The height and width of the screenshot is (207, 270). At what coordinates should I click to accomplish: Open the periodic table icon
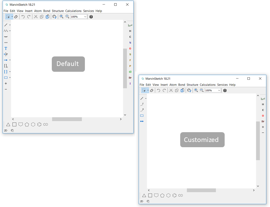tap(130, 25)
